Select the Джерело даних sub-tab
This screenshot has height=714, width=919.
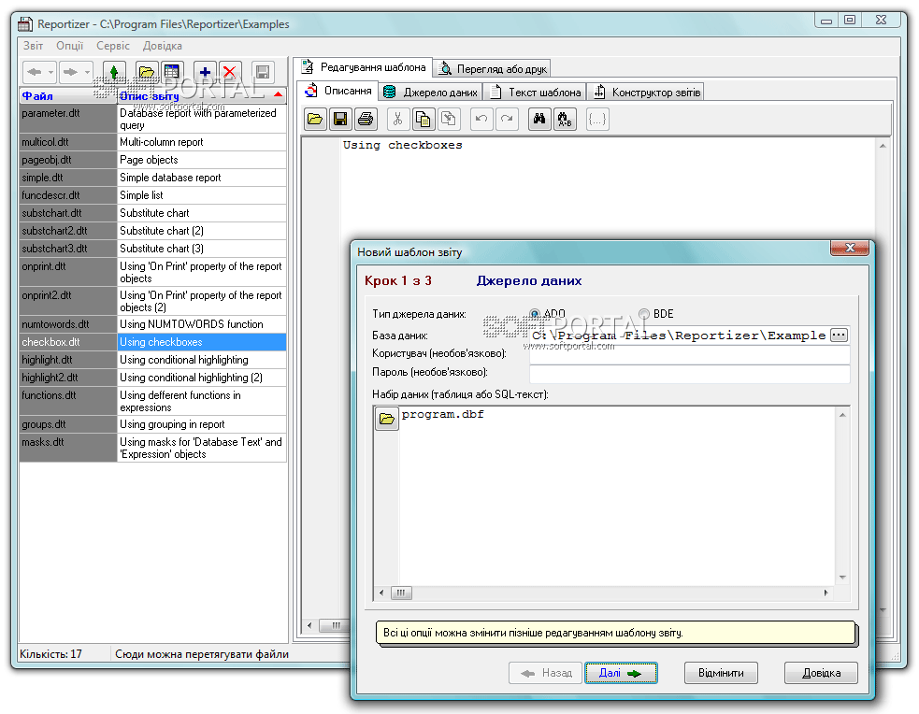[x=430, y=92]
